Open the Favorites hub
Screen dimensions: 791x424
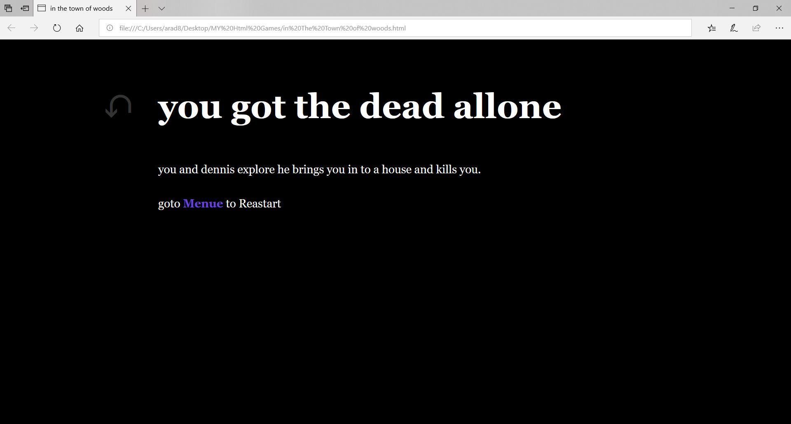point(711,28)
